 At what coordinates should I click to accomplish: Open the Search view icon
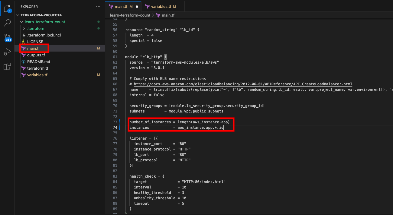(x=7, y=23)
